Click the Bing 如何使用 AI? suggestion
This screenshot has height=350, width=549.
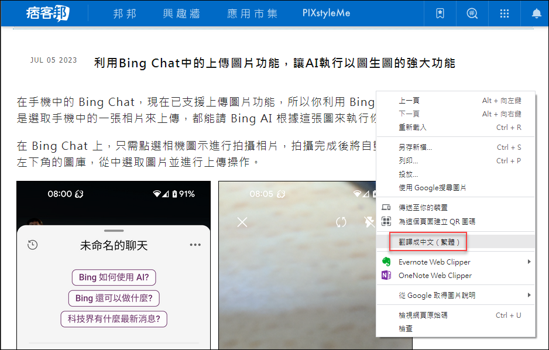pyautogui.click(x=114, y=277)
